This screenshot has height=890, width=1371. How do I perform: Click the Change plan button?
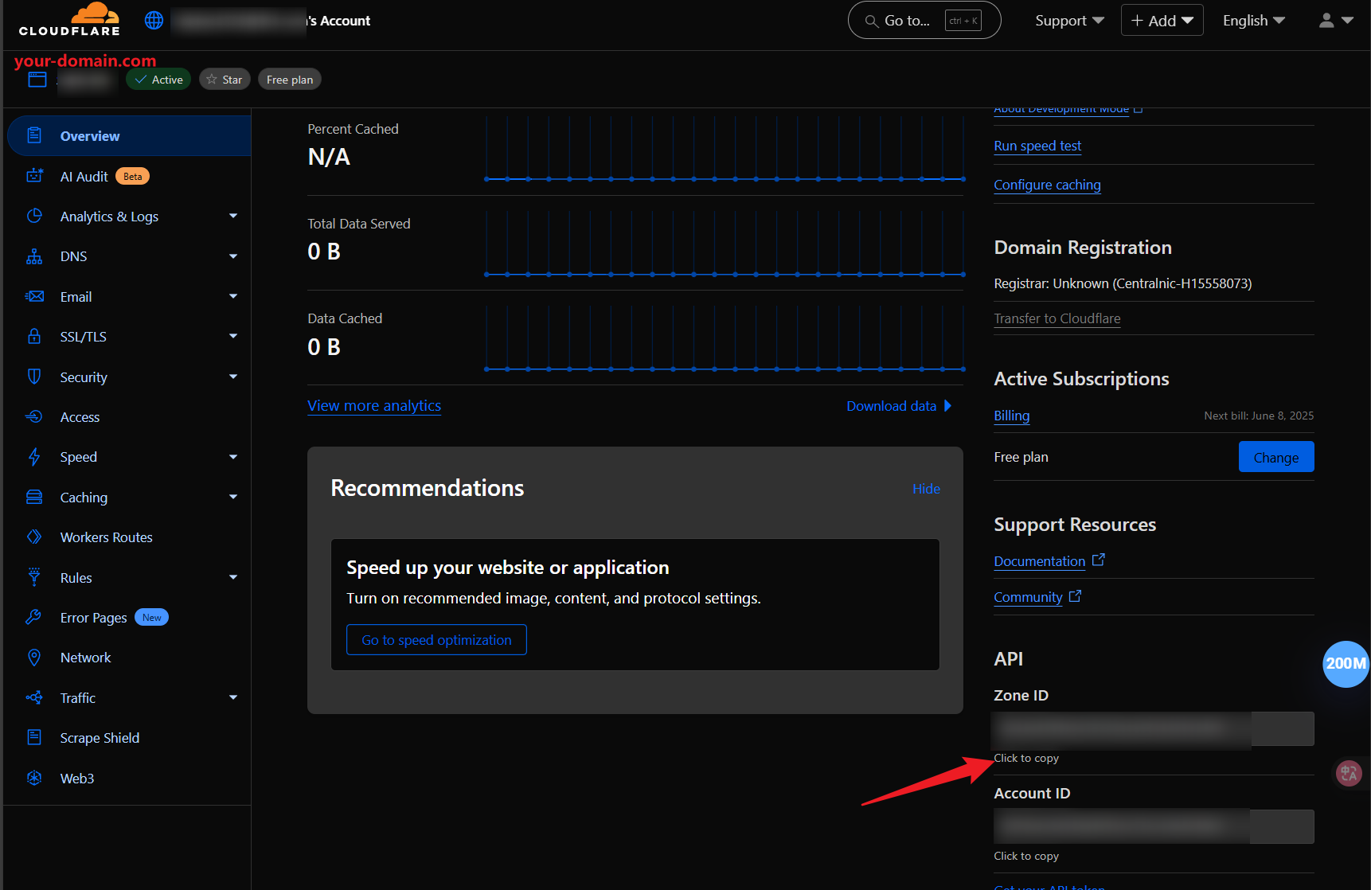[x=1276, y=457]
